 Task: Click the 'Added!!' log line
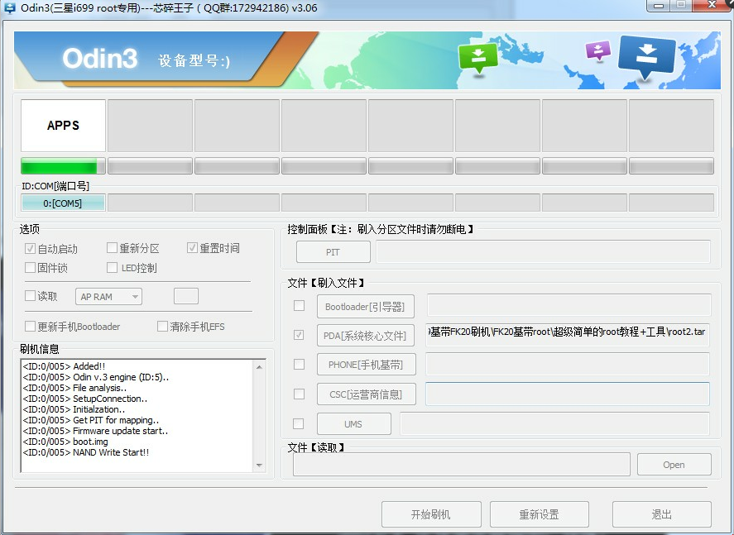[64, 366]
